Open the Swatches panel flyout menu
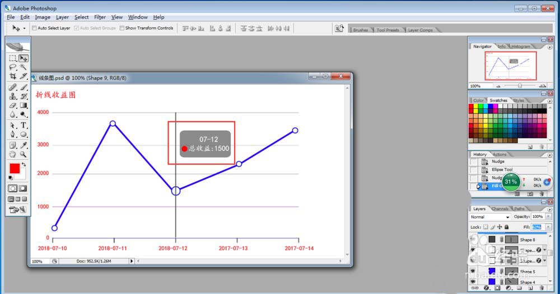Viewport: 560px width, 294px height. 549,101
